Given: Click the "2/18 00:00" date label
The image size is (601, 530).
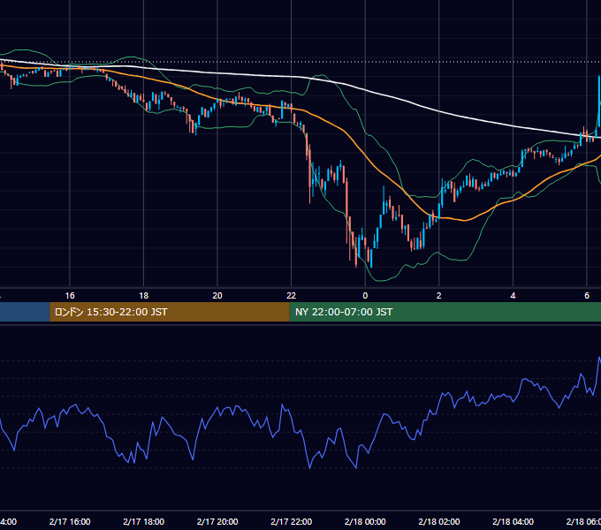Looking at the screenshot, I should pos(365,521).
